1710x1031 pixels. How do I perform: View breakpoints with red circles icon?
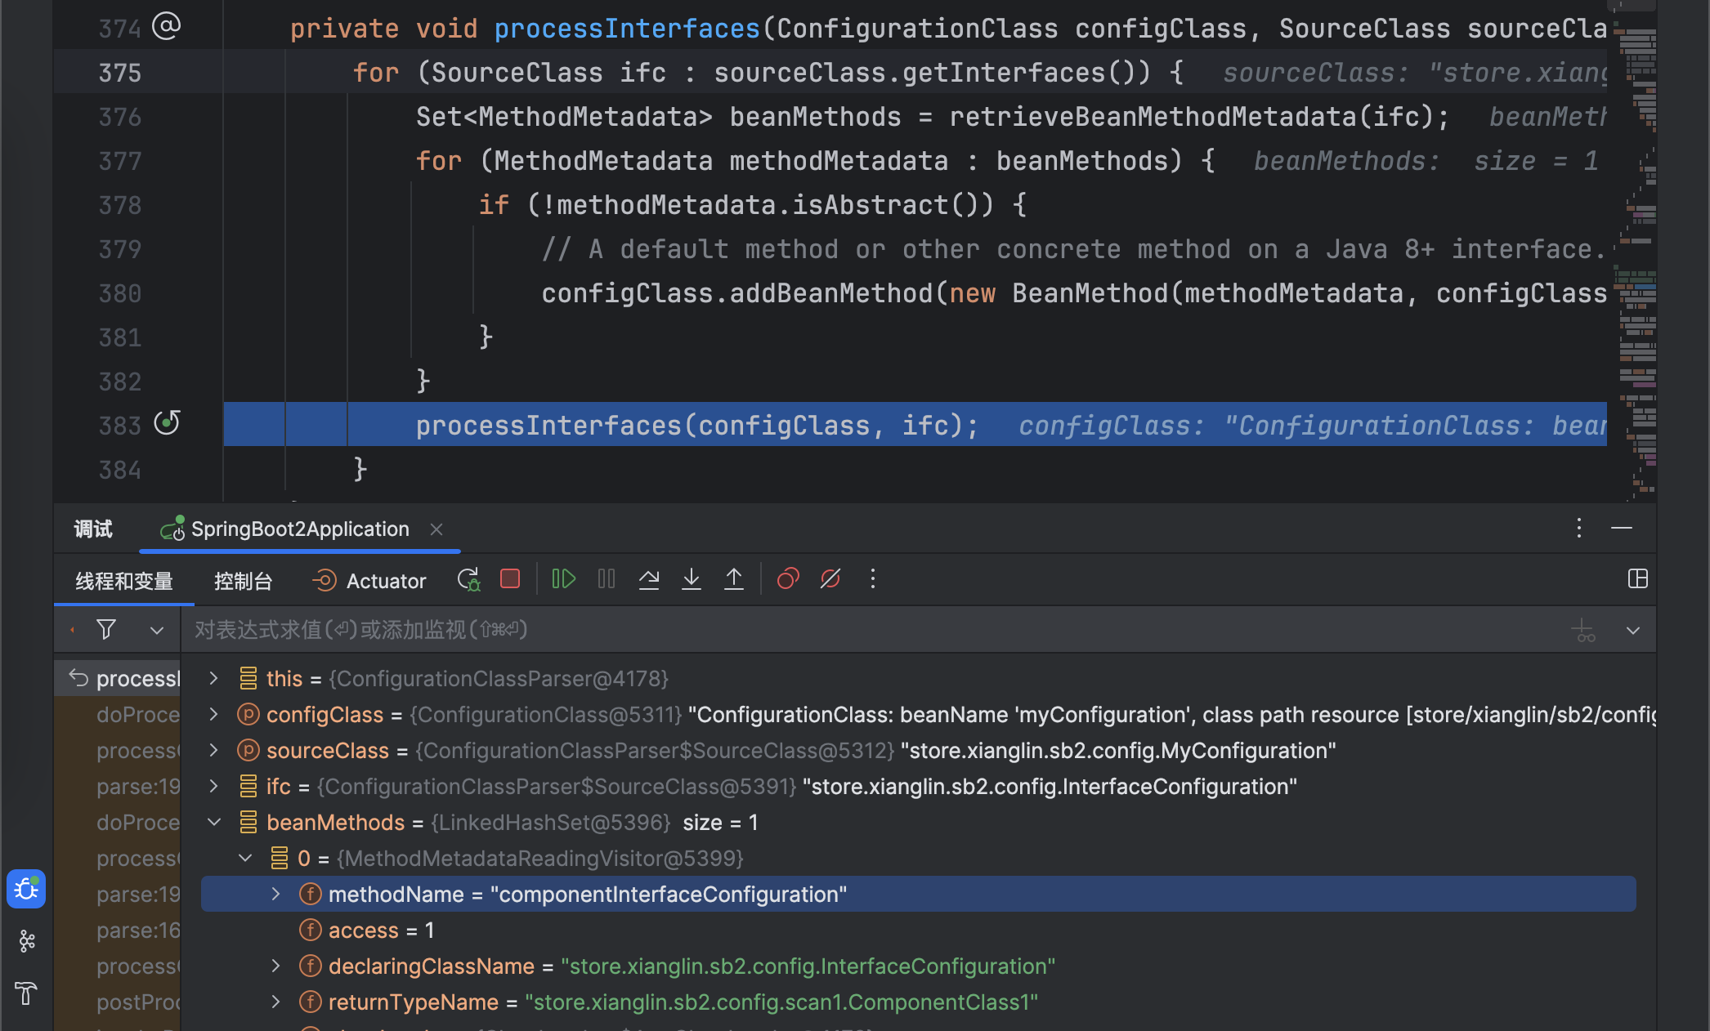pyautogui.click(x=788, y=579)
